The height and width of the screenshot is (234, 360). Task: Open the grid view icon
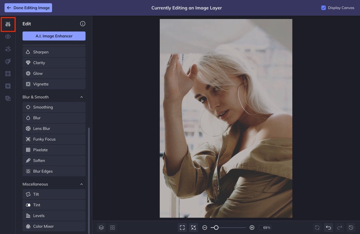[112, 228]
